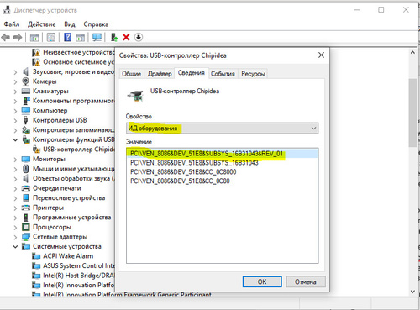
Task: Click the Scan for hardware changes monitor icon
Action: [97, 37]
